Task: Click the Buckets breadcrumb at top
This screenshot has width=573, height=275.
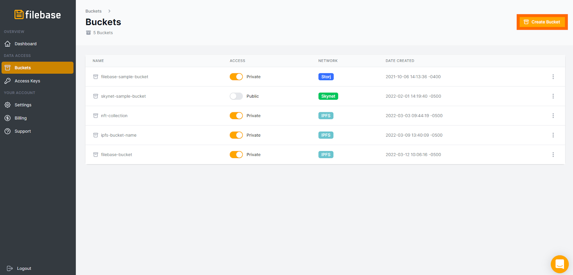Action: pyautogui.click(x=93, y=11)
